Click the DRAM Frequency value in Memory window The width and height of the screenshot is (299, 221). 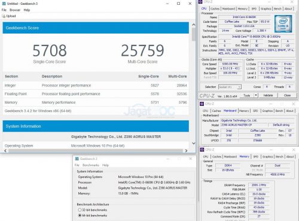pos(259,185)
